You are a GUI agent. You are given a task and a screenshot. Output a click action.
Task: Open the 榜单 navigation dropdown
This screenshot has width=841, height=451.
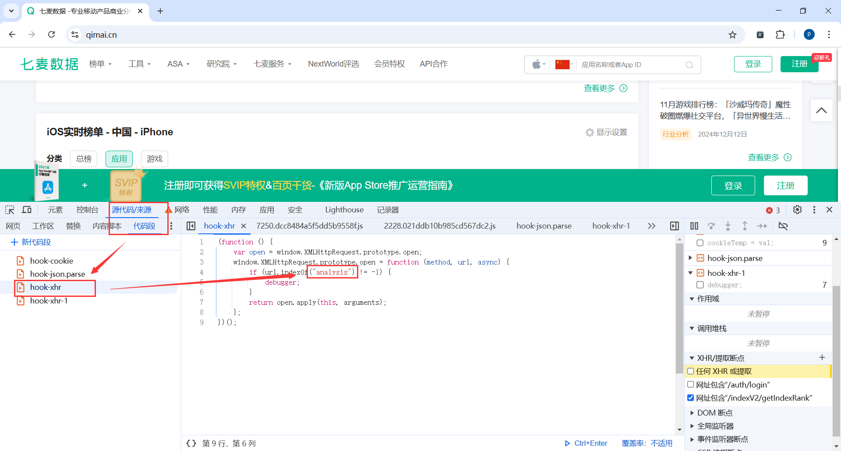100,64
